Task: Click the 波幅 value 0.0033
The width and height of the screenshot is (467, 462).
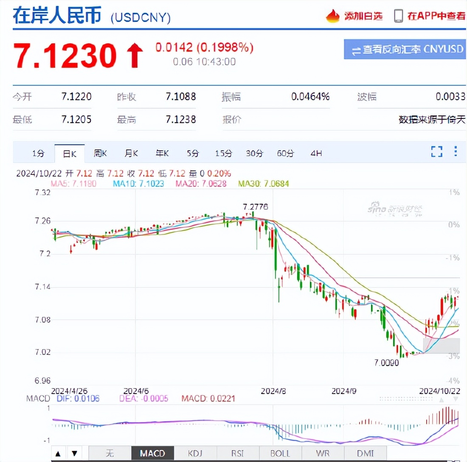Action: coord(450,96)
